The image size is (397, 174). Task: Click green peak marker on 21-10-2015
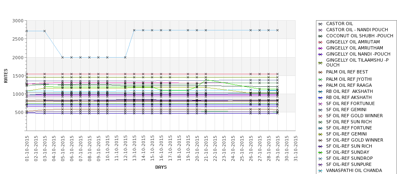[206, 80]
